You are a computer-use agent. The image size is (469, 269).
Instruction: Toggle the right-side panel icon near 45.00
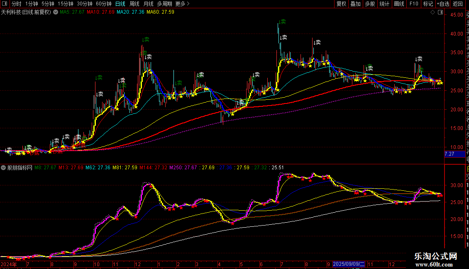point(440,12)
